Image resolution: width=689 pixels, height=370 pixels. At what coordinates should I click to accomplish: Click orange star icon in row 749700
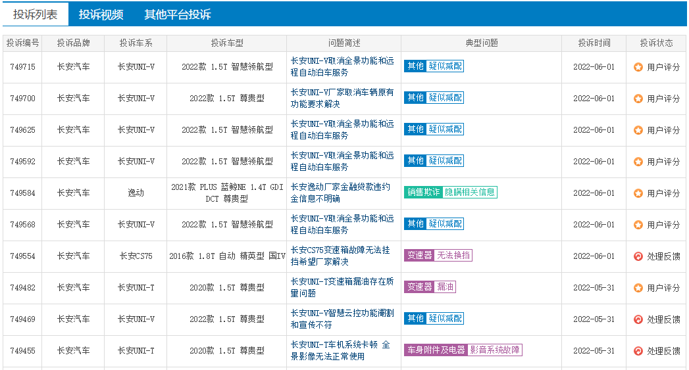[638, 99]
